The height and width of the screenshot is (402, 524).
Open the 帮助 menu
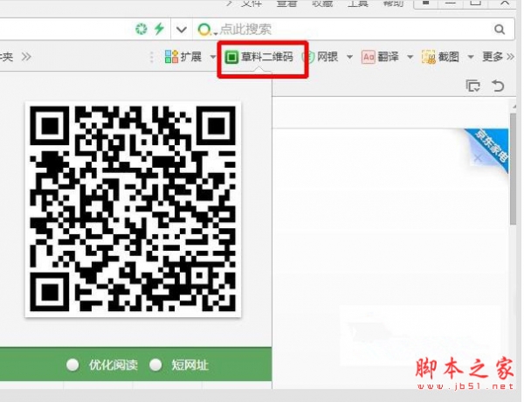[393, 3]
